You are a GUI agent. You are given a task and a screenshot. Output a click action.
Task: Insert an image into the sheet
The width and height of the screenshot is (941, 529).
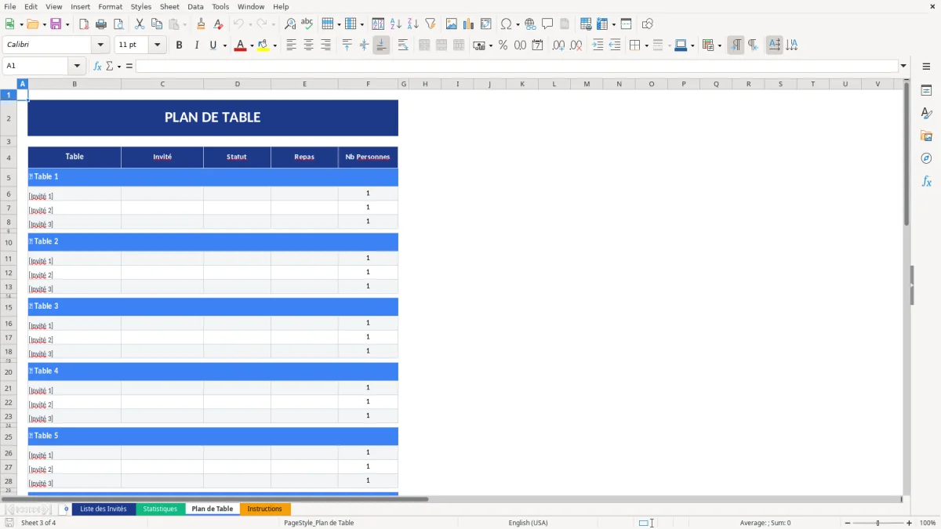(x=452, y=24)
